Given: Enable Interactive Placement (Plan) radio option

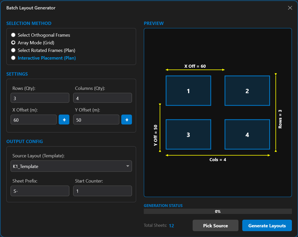Looking at the screenshot, I should click(x=43, y=58).
